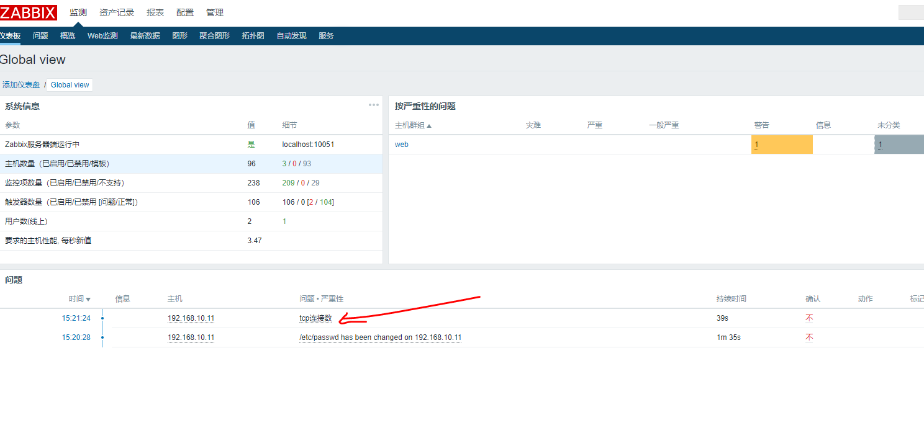Open problem time 15:20:28

[76, 337]
